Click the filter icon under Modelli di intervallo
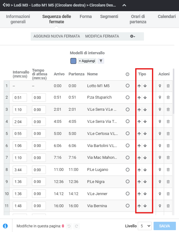Screen dimensions: 179x232 pyautogui.click(x=101, y=61)
